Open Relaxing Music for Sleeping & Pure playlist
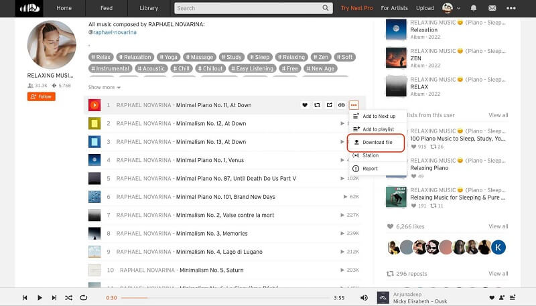 pyautogui.click(x=458, y=198)
